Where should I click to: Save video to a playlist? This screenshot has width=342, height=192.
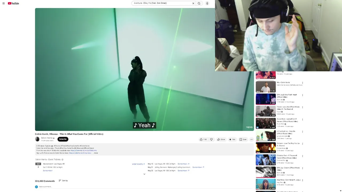click(243, 139)
